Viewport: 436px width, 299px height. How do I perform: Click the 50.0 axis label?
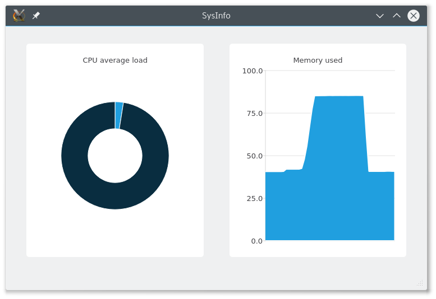[254, 156]
